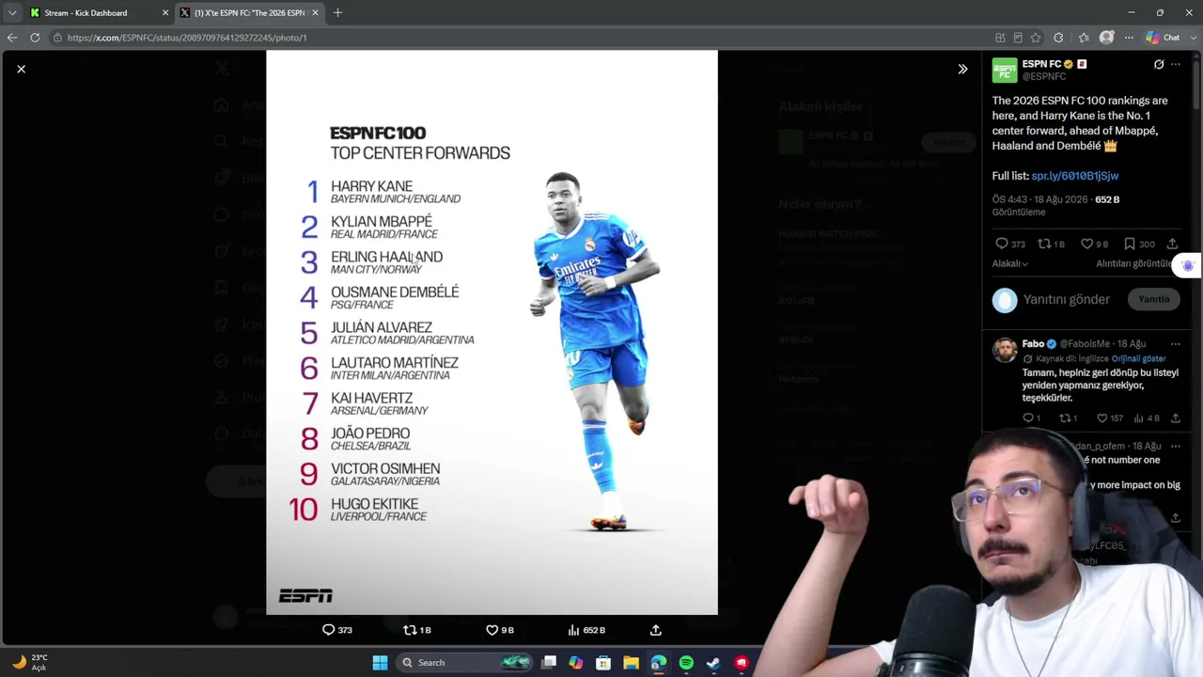
Task: Open the Grok icon on ESPN FC tweet
Action: pos(1159,64)
